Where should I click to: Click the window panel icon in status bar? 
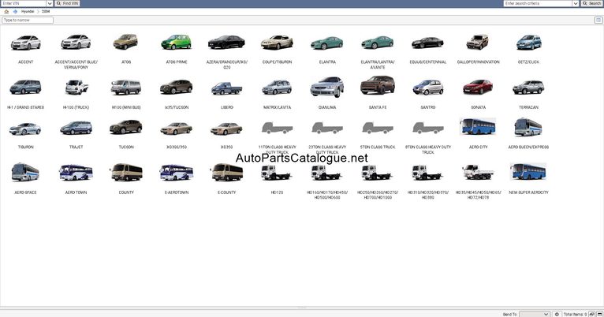(x=599, y=315)
